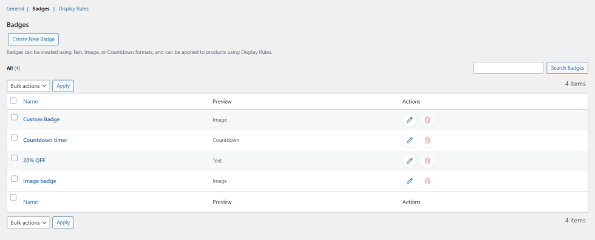Open editor for Image badge via pencil
Image resolution: width=595 pixels, height=240 pixels.
(x=409, y=181)
